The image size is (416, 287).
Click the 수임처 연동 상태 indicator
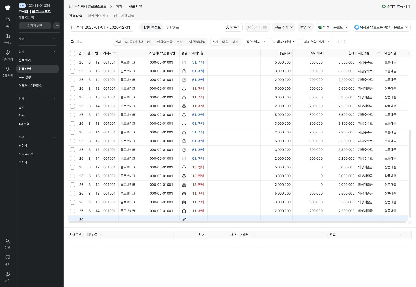point(396,6)
